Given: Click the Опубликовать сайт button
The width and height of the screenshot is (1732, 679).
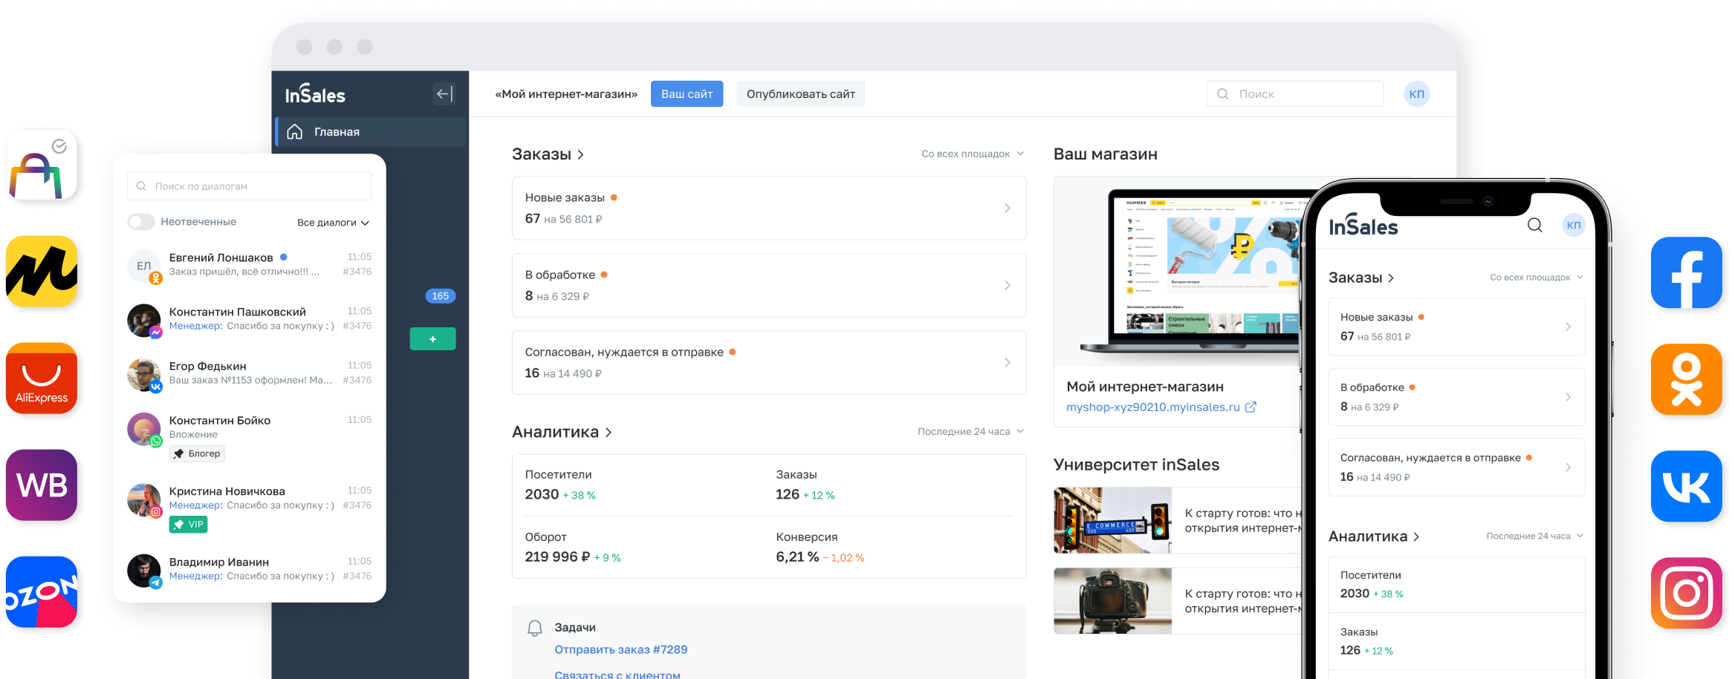Looking at the screenshot, I should (800, 94).
